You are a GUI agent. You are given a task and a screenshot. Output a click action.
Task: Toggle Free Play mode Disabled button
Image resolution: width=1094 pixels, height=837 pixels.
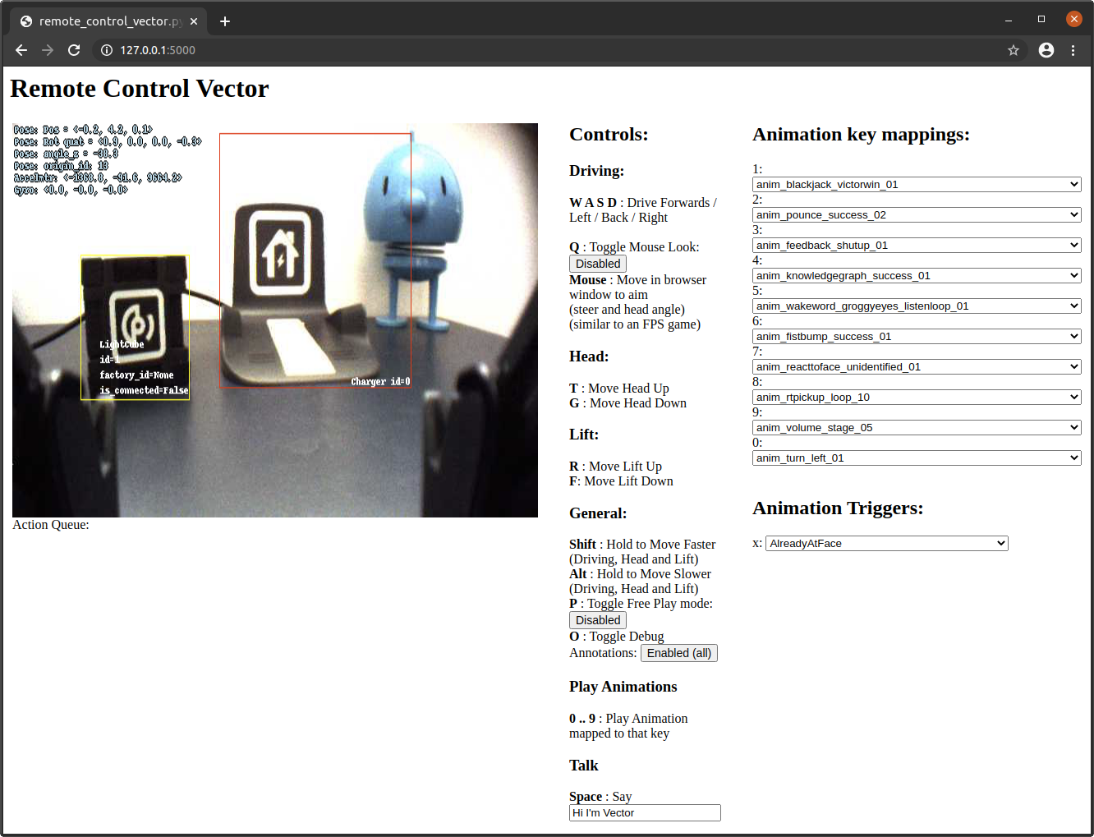[598, 620]
